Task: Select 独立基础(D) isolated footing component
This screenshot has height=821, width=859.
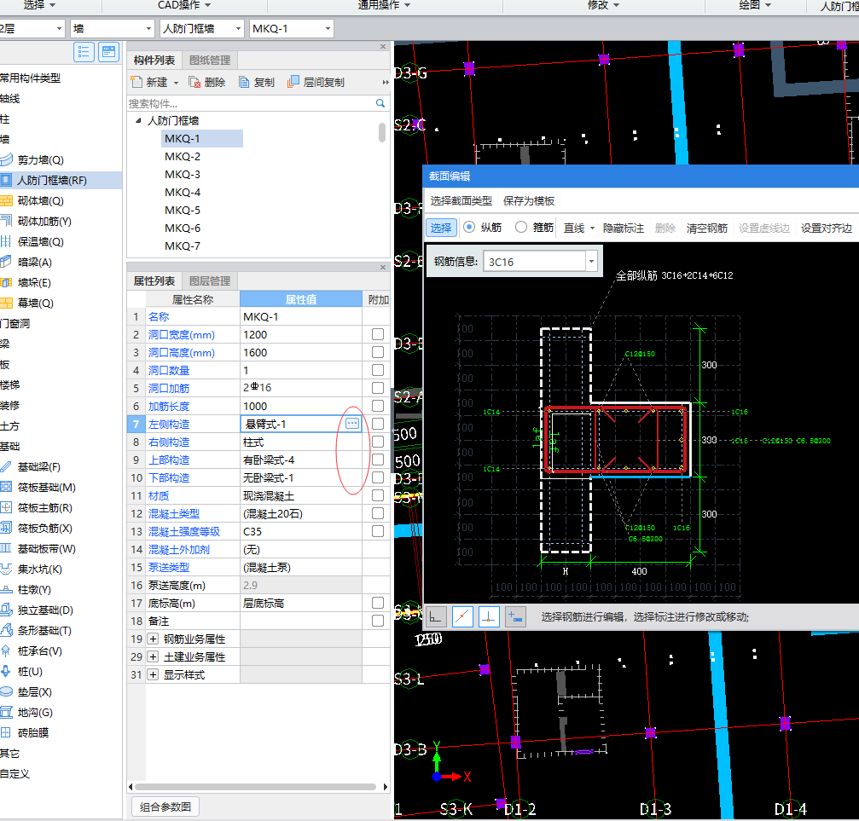Action: pyautogui.click(x=45, y=610)
